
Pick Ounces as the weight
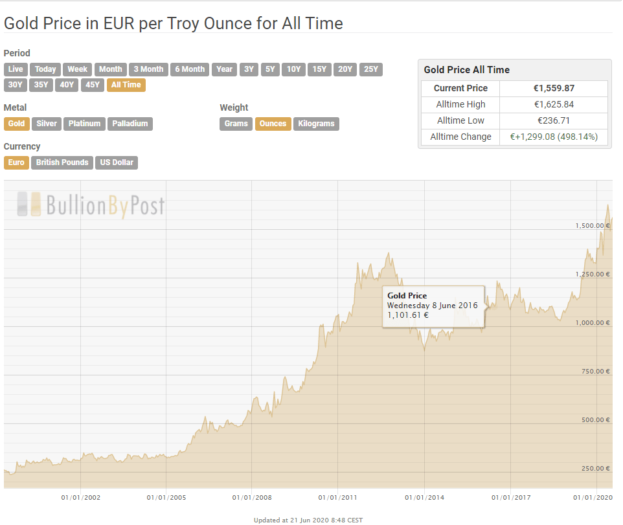point(273,124)
